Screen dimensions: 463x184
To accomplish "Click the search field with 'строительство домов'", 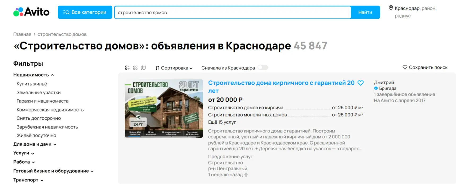I will point(233,12).
